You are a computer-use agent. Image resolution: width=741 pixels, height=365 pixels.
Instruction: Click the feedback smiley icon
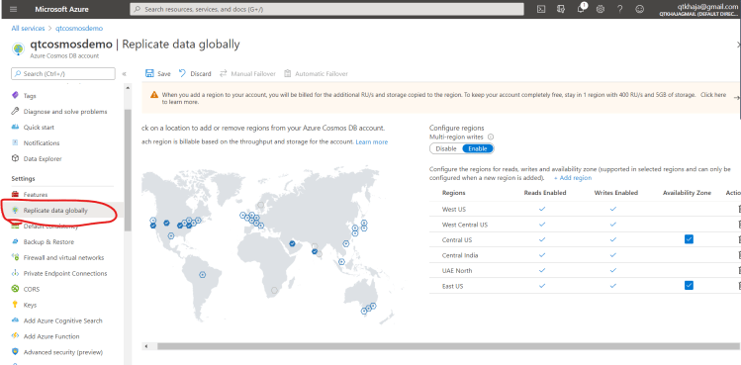click(639, 9)
